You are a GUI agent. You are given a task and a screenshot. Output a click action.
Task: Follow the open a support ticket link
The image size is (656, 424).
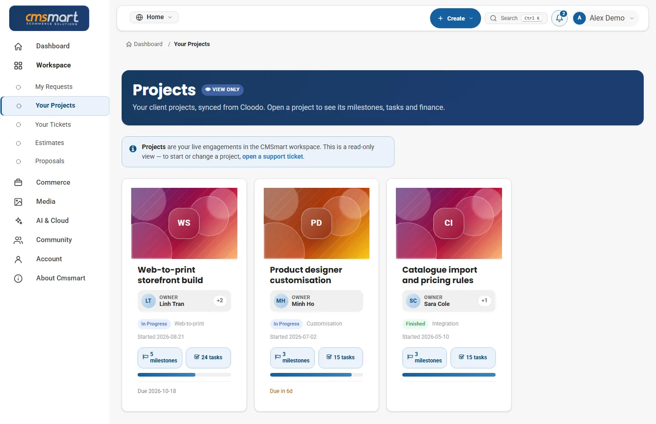coord(272,156)
